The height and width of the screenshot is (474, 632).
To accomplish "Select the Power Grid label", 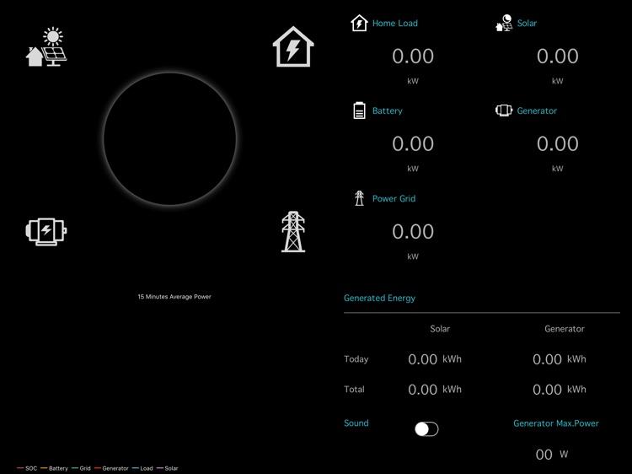I will (394, 198).
